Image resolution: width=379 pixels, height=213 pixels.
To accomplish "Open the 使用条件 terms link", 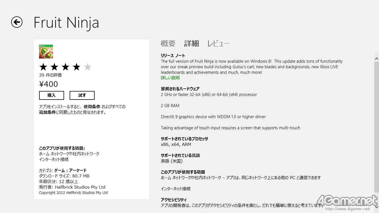I will click(92, 107).
